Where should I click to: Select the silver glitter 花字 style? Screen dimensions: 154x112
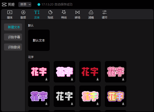(64, 96)
